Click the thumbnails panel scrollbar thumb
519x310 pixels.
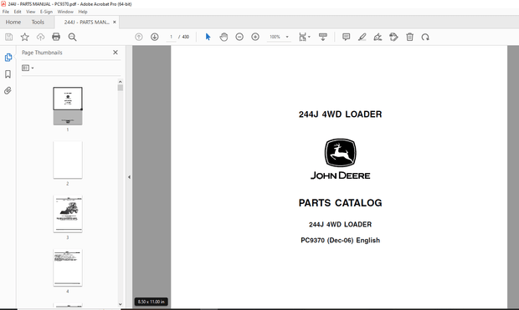(121, 88)
